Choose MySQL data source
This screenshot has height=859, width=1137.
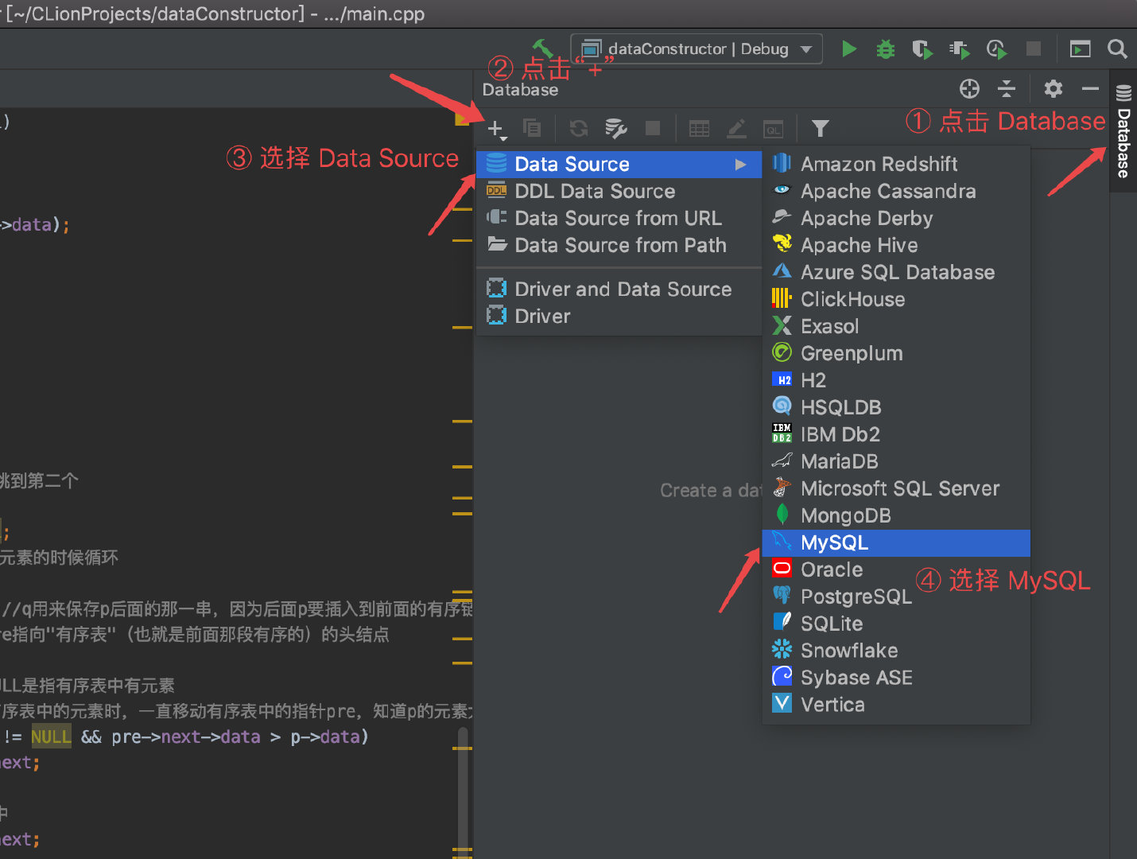click(896, 543)
